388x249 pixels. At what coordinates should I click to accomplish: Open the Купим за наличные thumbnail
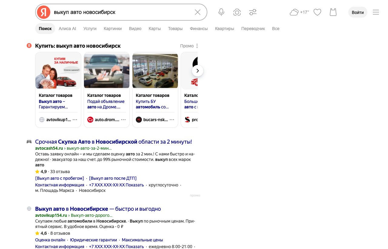point(58,70)
